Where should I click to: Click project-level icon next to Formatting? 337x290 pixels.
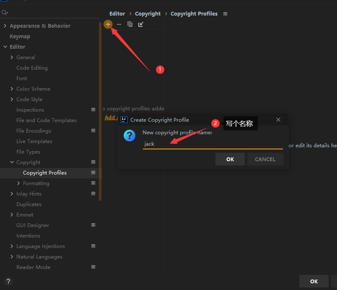click(93, 183)
